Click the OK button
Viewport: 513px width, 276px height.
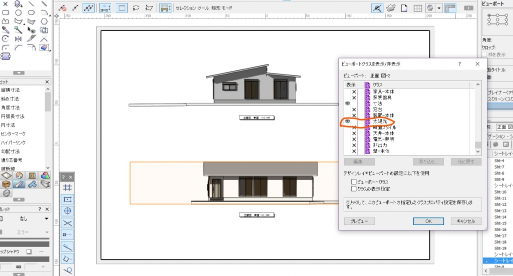428,221
